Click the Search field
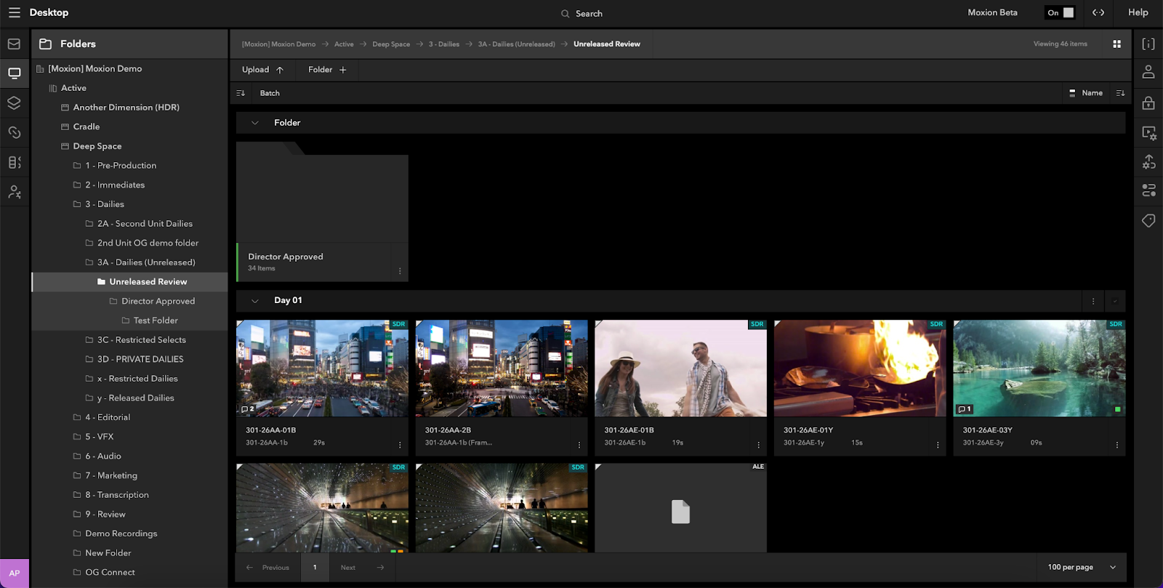The image size is (1163, 588). pos(588,14)
